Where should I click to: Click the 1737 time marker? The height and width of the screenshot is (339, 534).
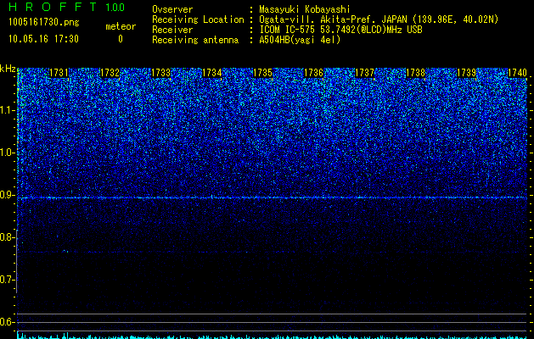pos(364,73)
